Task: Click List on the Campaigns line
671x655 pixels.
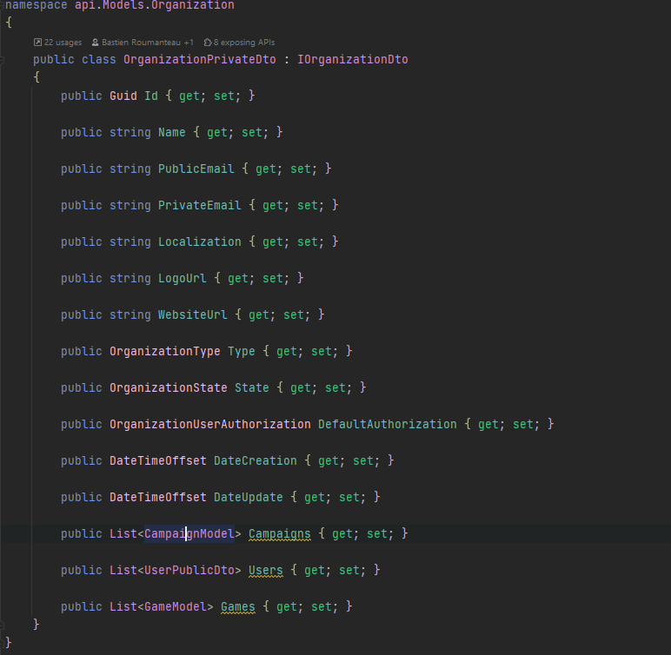Action: click(x=123, y=534)
